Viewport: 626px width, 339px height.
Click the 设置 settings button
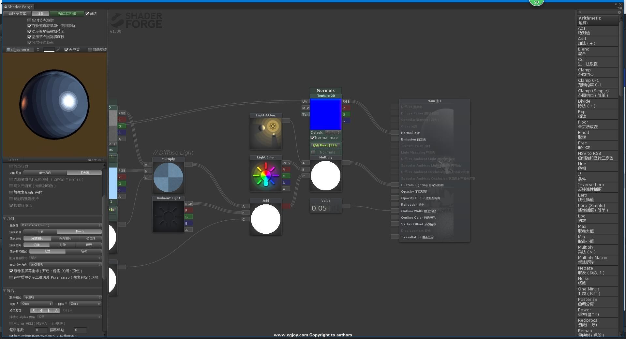[x=40, y=14]
